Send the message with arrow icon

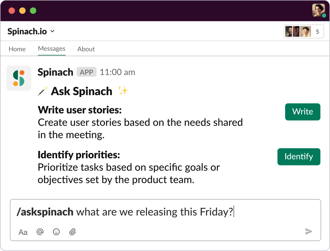308,232
